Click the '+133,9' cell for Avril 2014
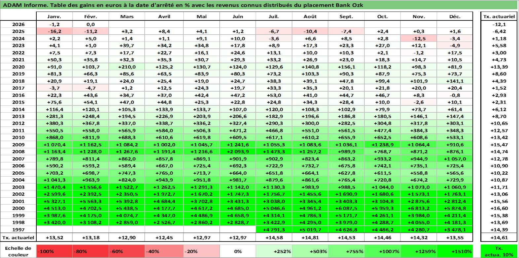The height and width of the screenshot is (258, 519). pyautogui.click(x=164, y=109)
